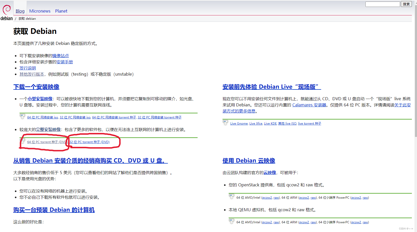Click the 搜索 search button
The width and height of the screenshot is (417, 232).
pos(406,4)
